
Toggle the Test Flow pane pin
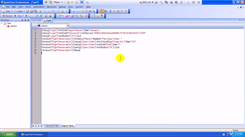point(25,20)
